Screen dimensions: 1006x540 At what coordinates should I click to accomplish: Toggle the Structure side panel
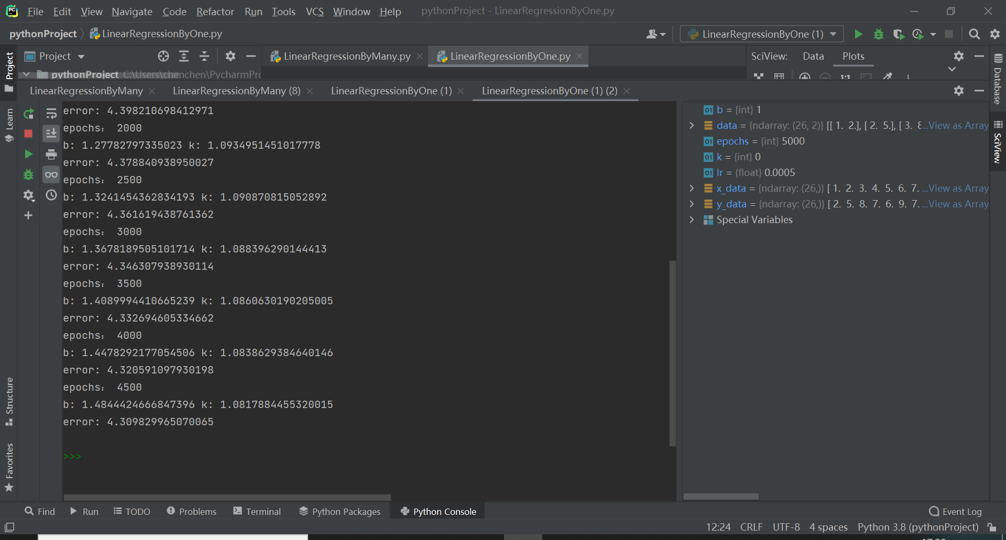click(x=9, y=402)
